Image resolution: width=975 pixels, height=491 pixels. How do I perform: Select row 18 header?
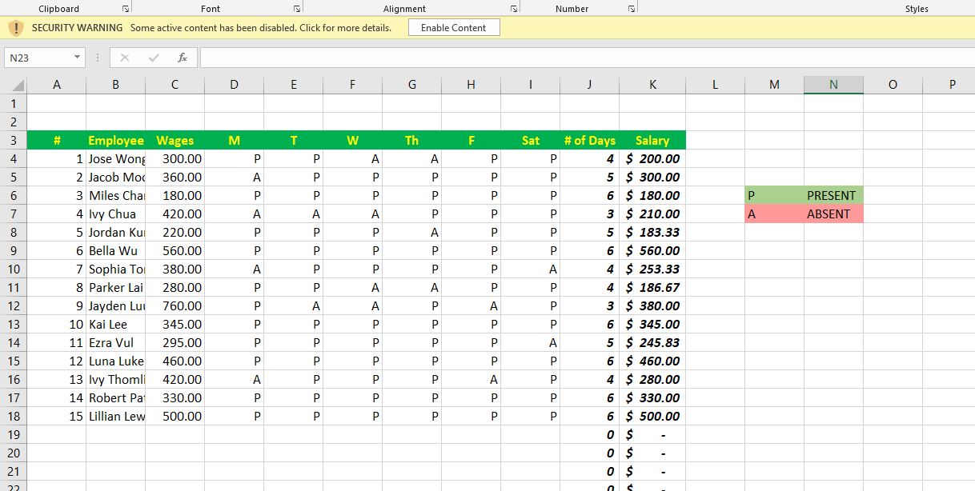(x=14, y=417)
